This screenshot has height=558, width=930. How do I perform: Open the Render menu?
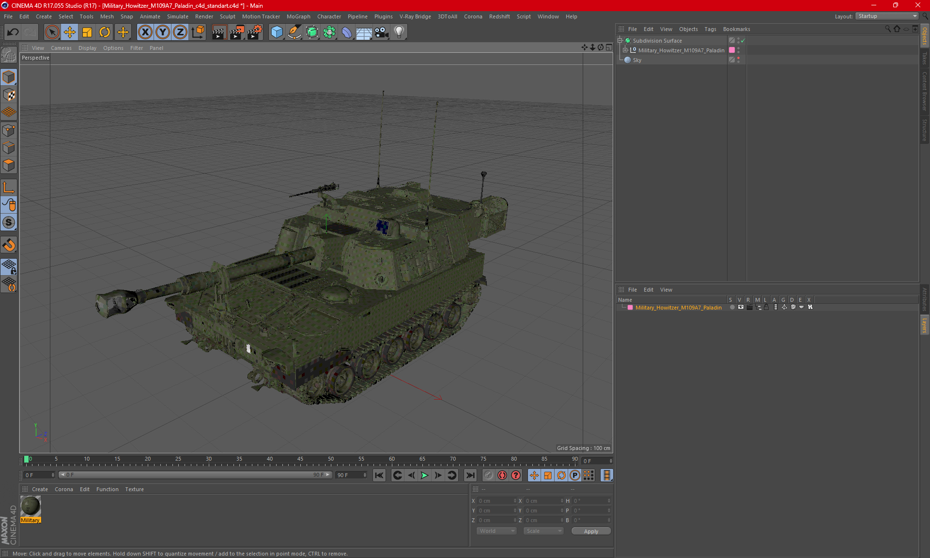204,16
